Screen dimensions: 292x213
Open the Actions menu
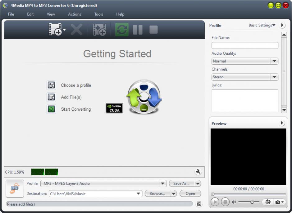click(x=75, y=14)
